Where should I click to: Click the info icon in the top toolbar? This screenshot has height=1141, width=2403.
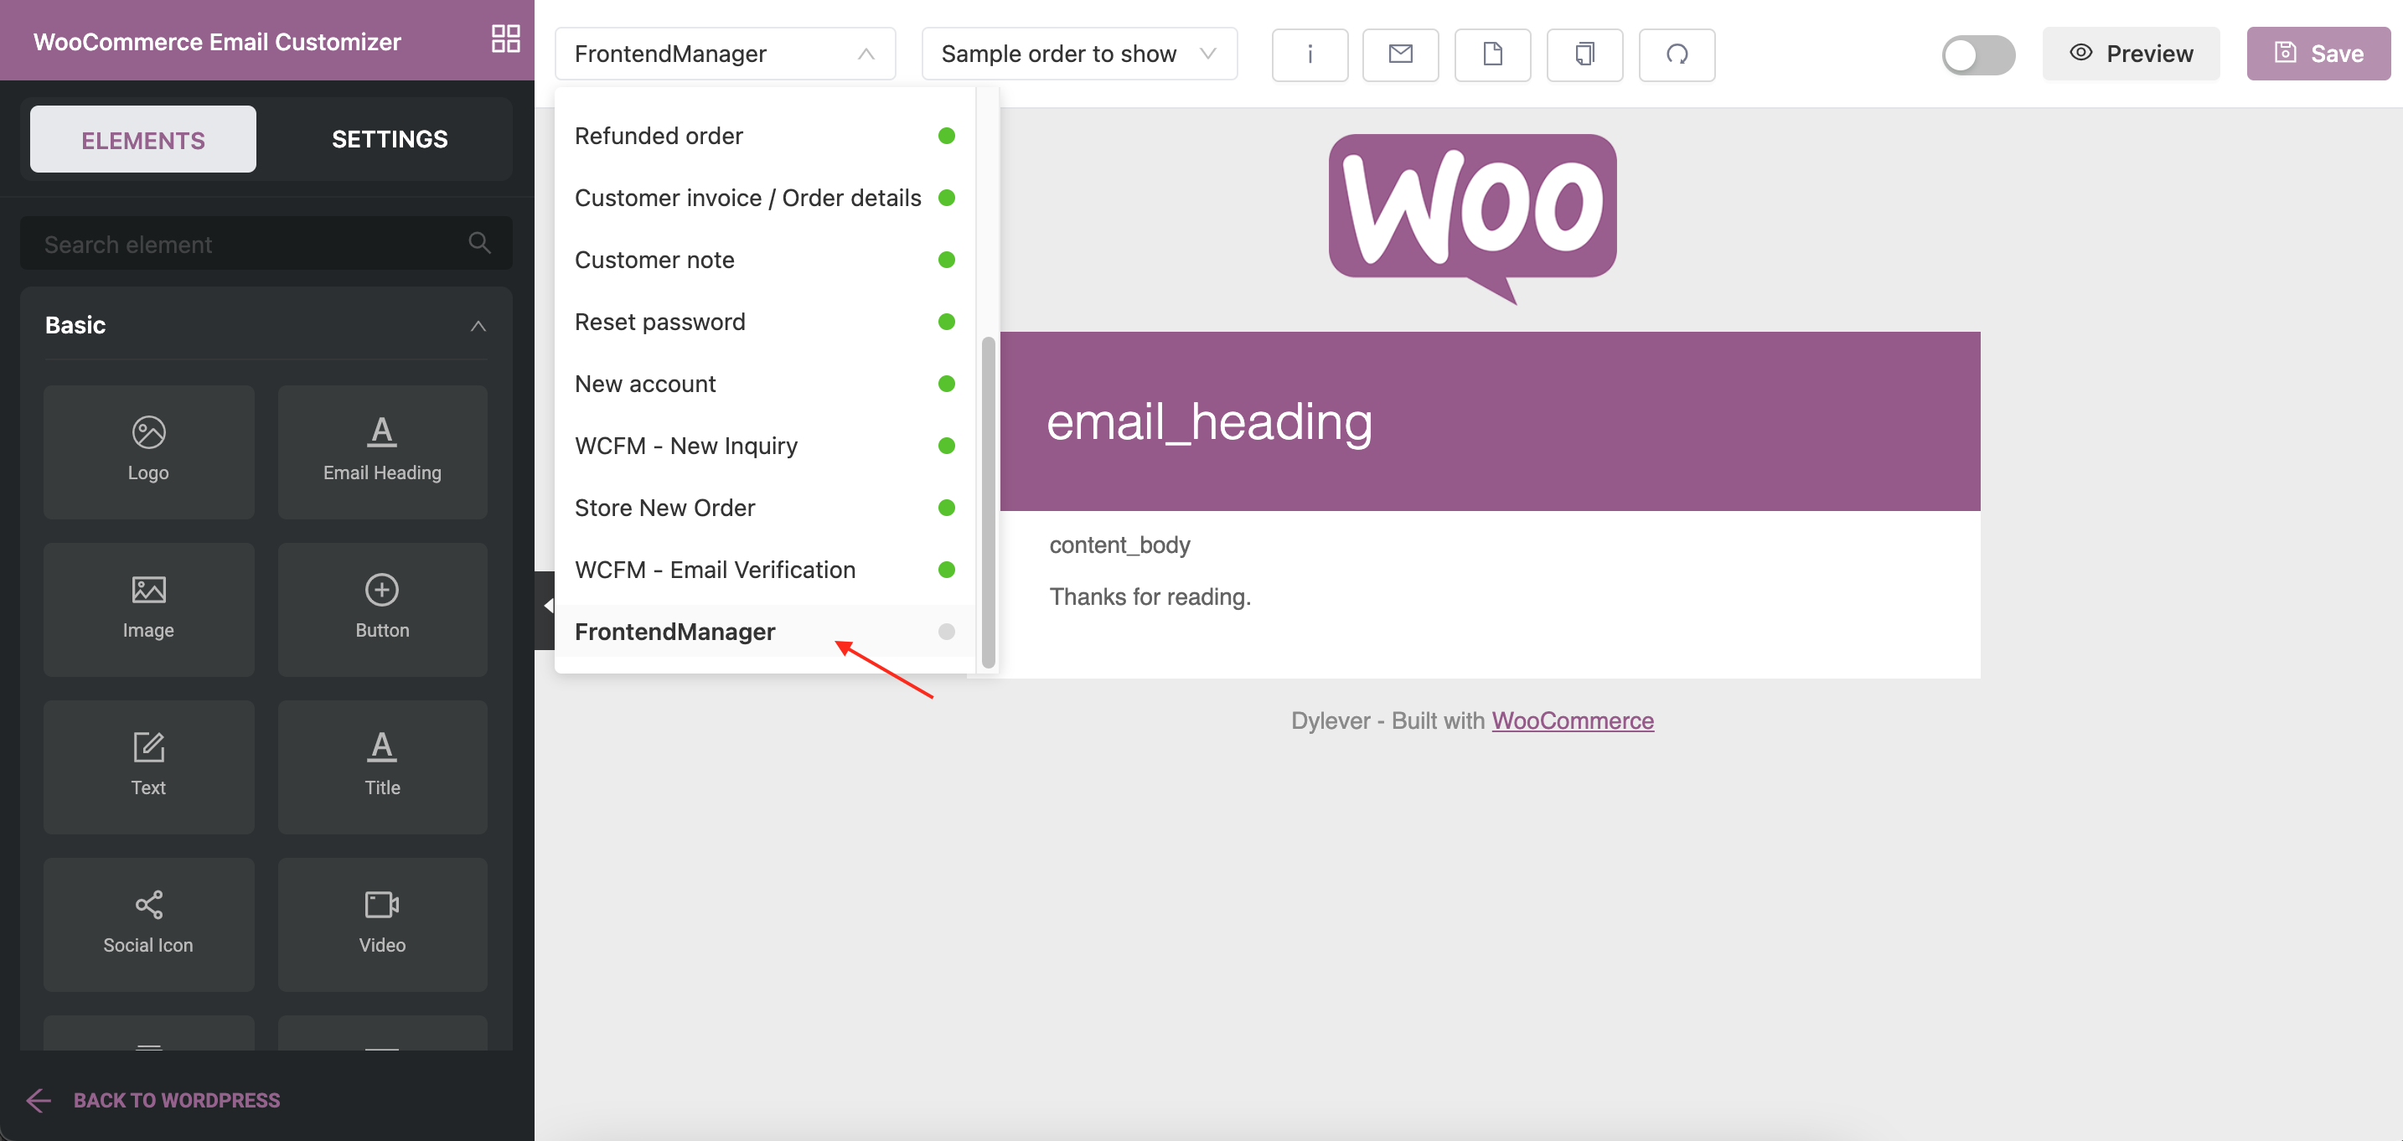(1310, 54)
